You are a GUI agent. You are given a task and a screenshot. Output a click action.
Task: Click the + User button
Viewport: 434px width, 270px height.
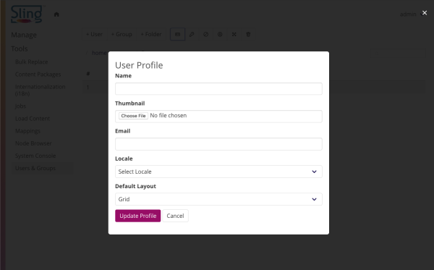[x=94, y=34]
